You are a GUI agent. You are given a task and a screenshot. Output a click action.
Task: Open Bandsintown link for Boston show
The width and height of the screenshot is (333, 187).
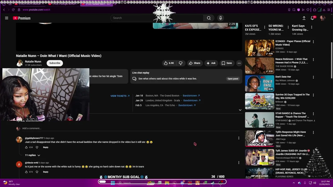pos(191,96)
